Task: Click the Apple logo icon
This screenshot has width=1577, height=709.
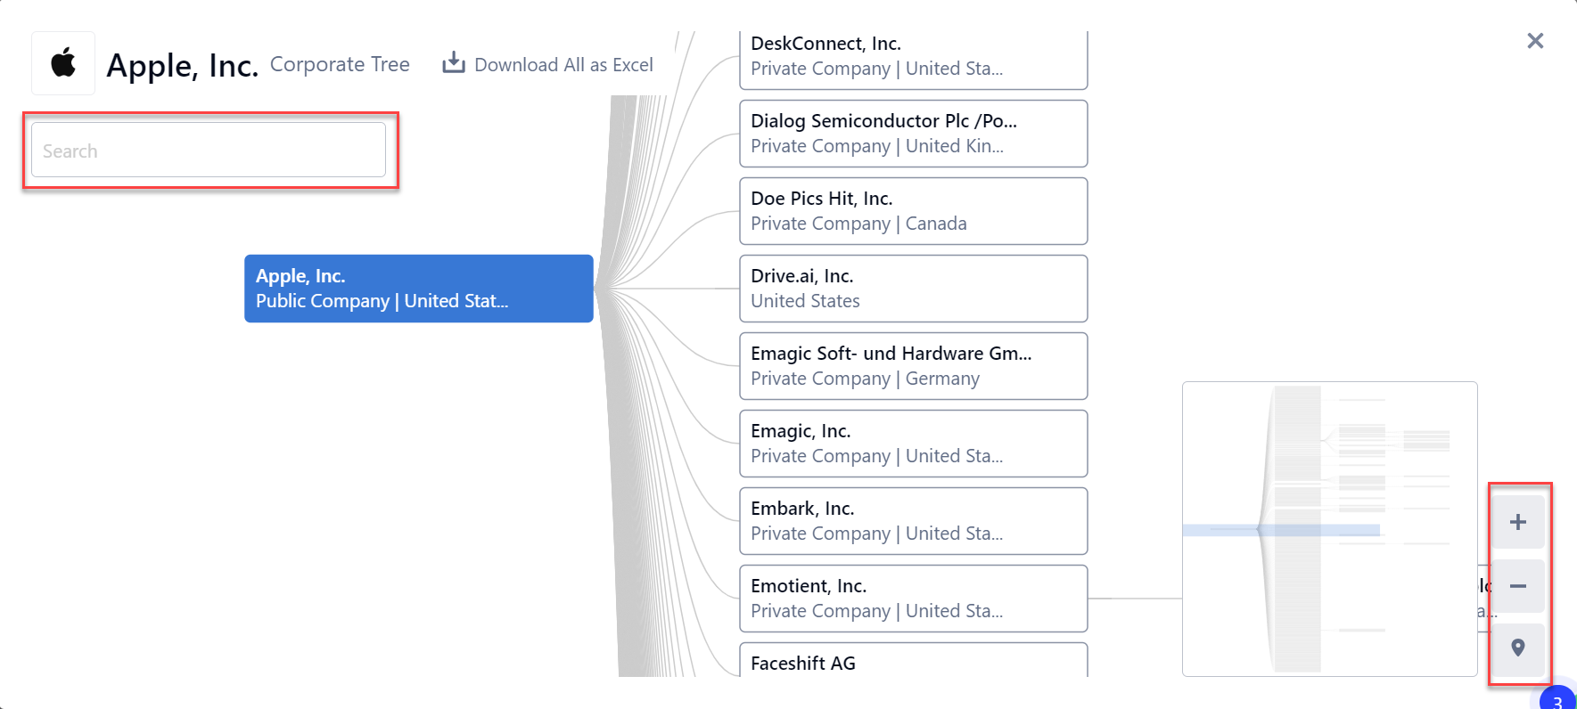Action: click(63, 63)
